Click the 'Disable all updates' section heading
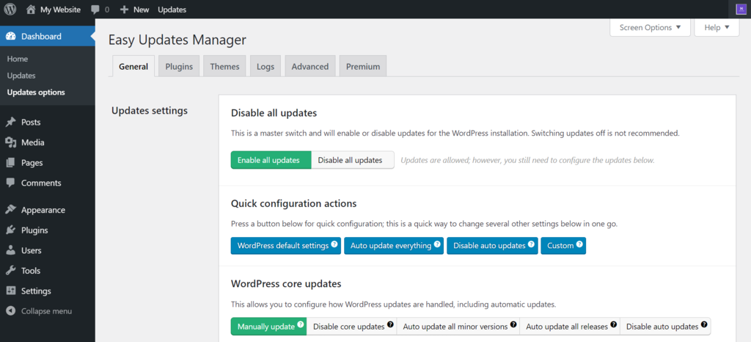The image size is (751, 342). tap(274, 114)
